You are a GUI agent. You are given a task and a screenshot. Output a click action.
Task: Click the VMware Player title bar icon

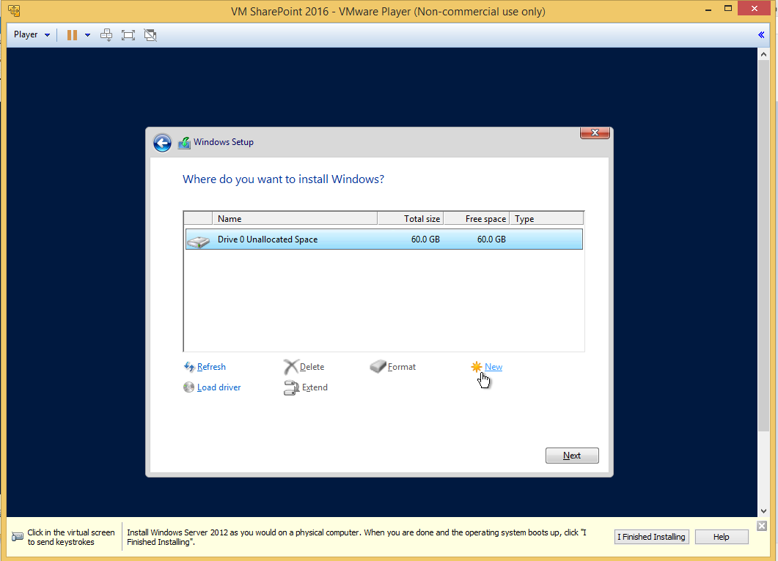(x=14, y=10)
